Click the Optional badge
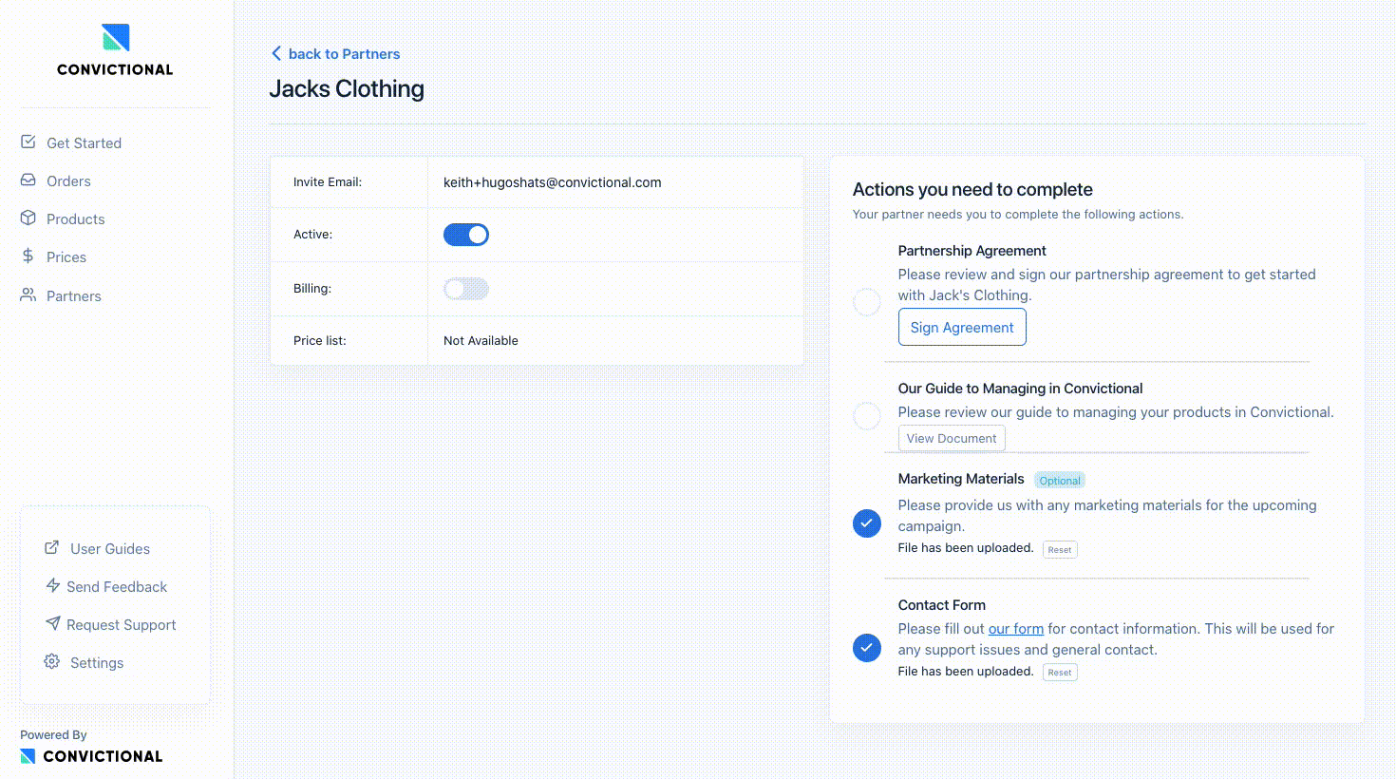The image size is (1396, 779). [1060, 481]
